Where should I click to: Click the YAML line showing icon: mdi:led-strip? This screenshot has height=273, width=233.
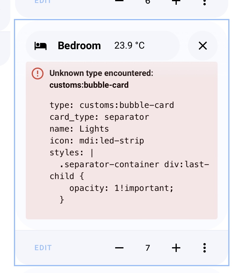pos(97,141)
